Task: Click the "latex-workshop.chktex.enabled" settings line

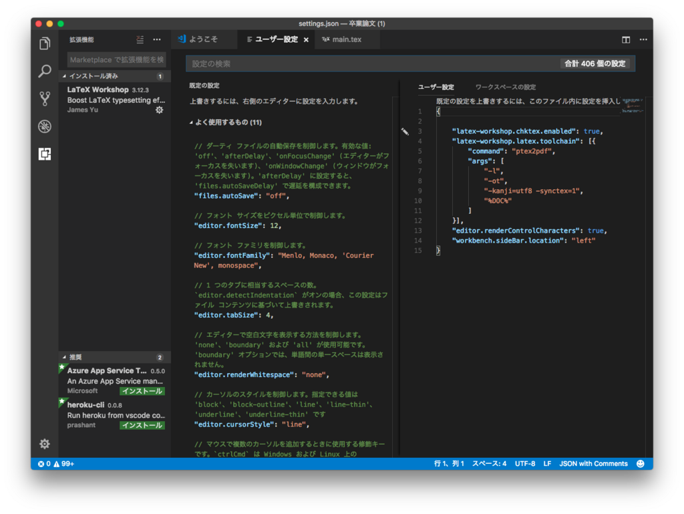Action: coord(528,131)
